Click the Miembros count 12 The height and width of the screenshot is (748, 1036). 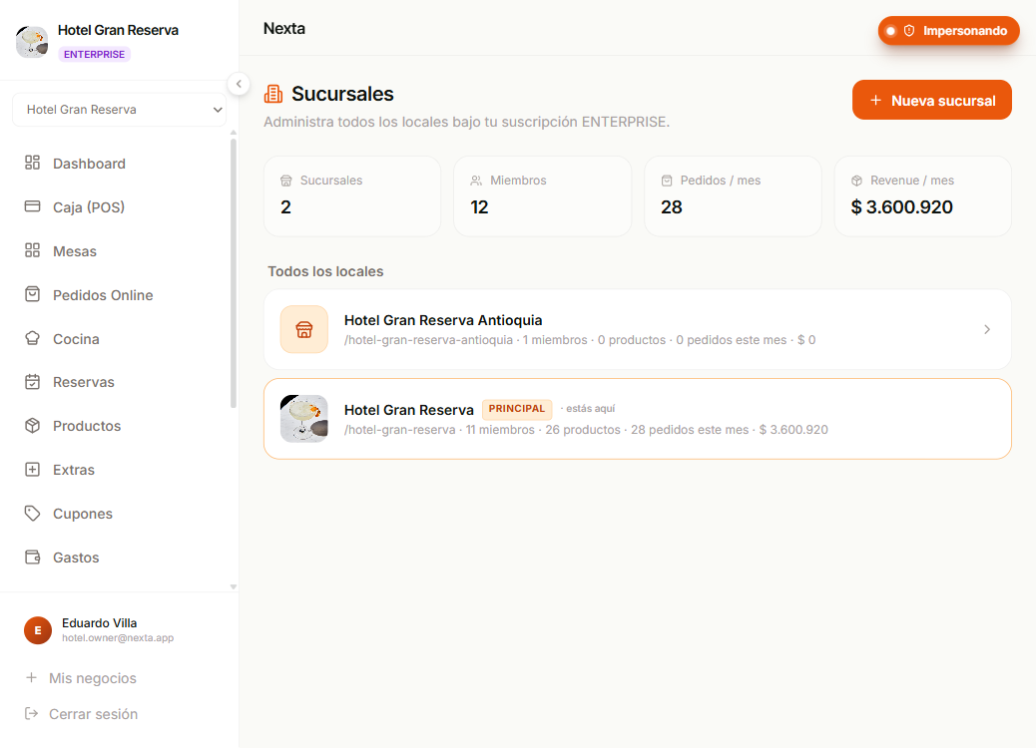pyautogui.click(x=479, y=207)
